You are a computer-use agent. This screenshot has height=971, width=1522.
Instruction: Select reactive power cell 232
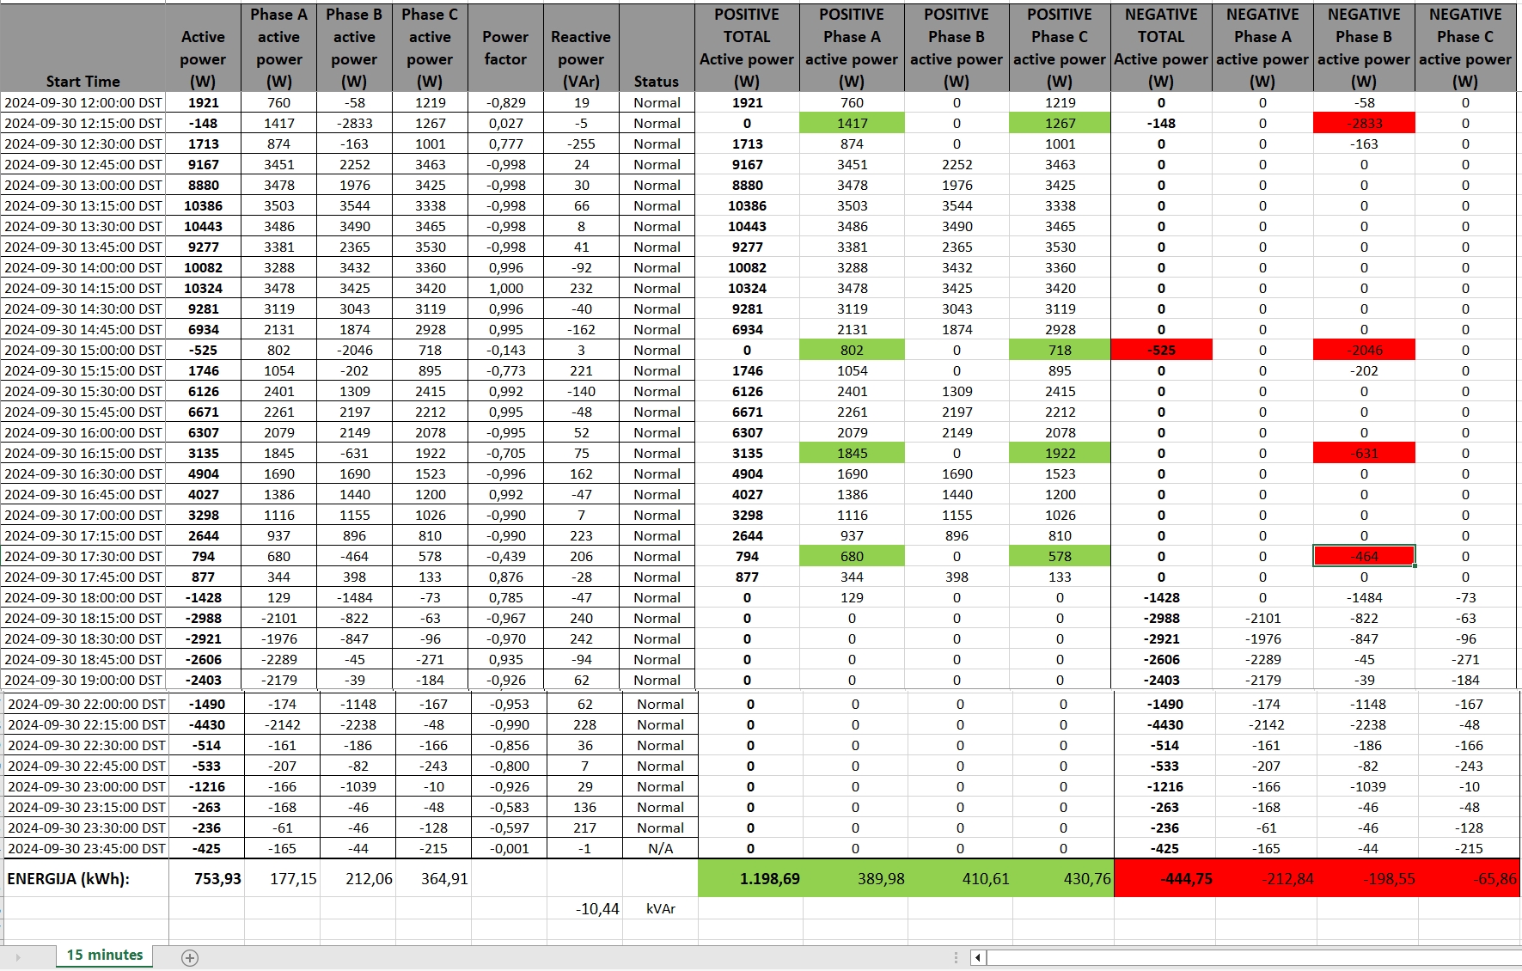[581, 288]
